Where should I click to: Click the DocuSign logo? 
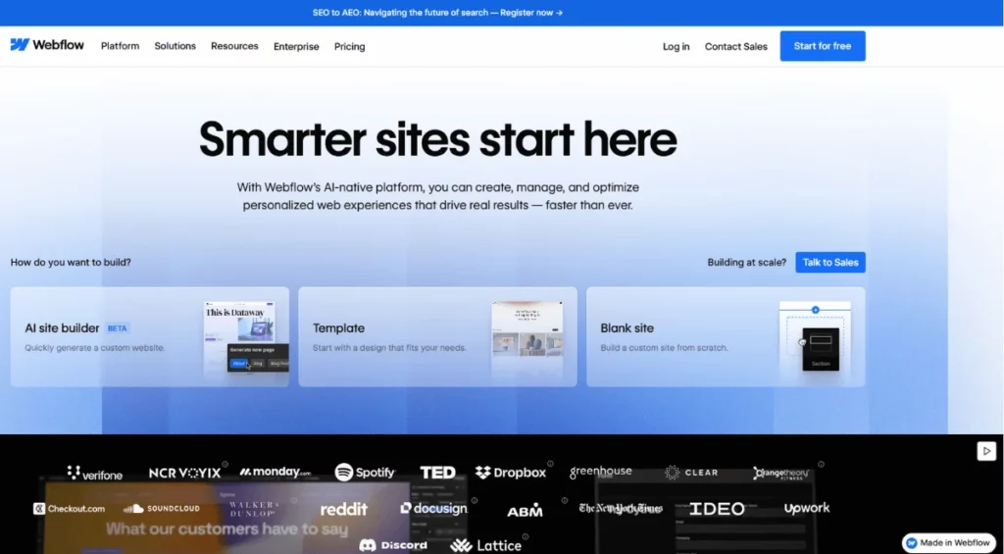click(x=433, y=508)
